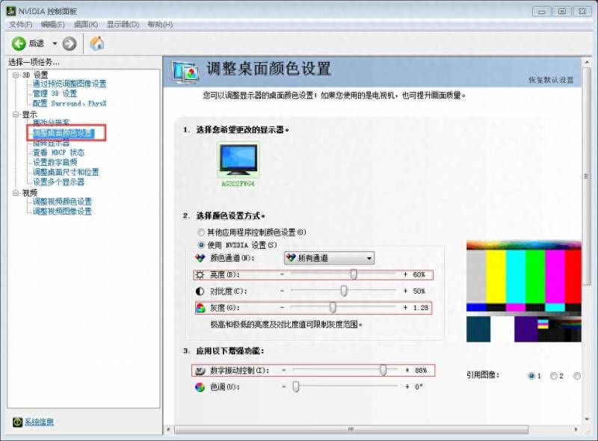This screenshot has height=441, width=598.
Task: Decrease digital vibrance with its minus button
Action: tap(284, 370)
